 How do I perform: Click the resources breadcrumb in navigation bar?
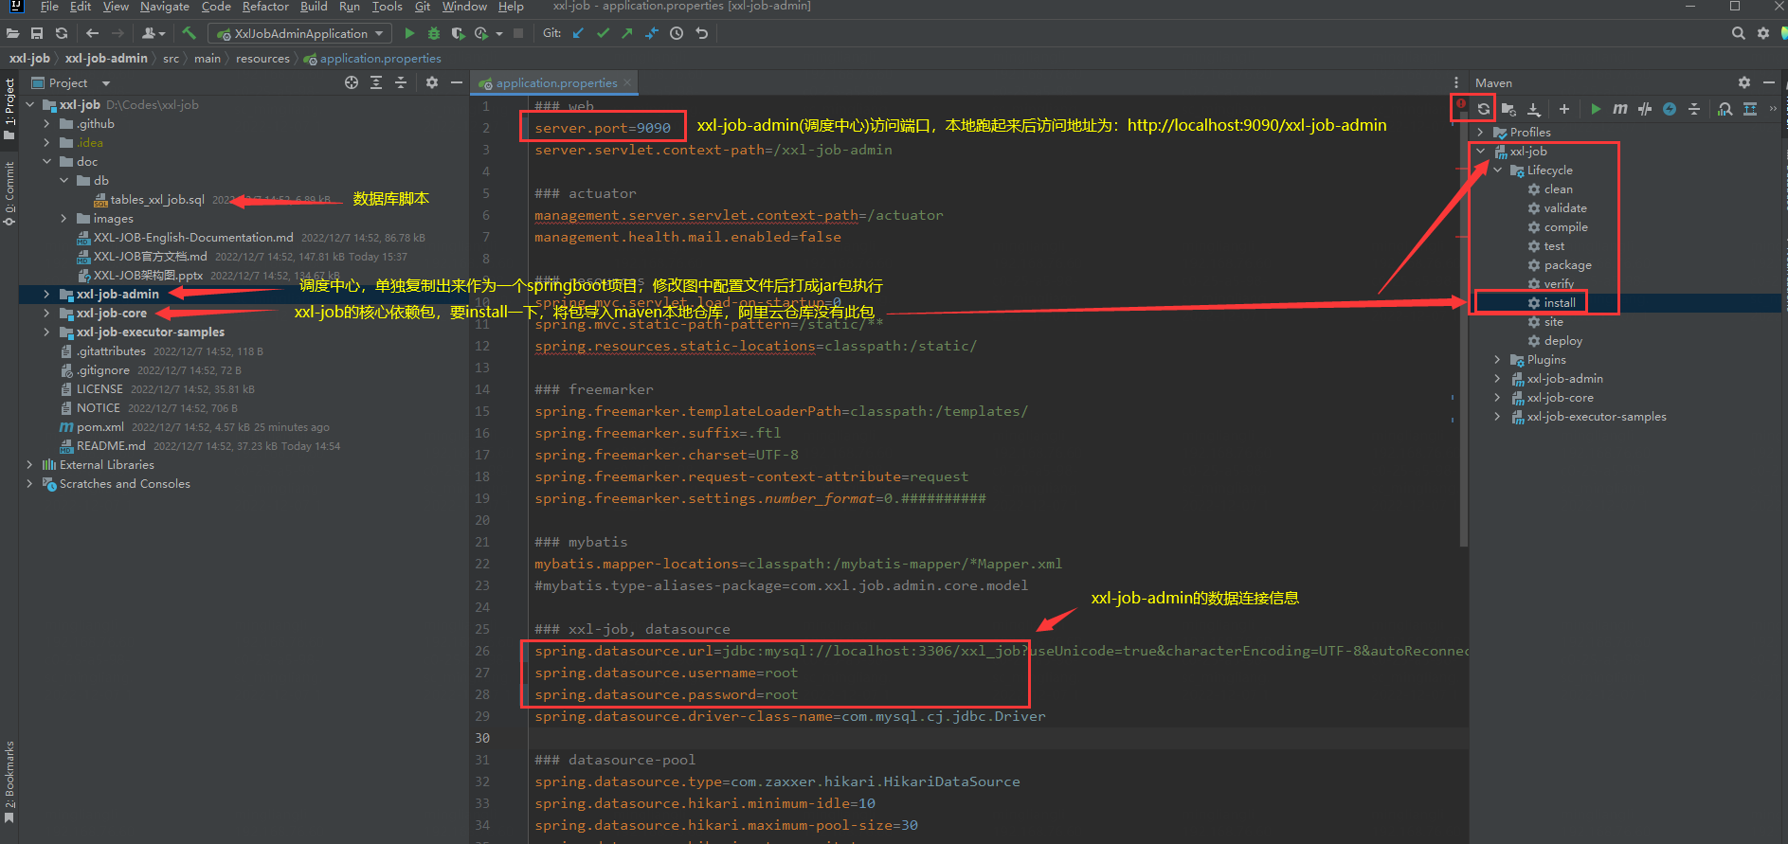262,58
